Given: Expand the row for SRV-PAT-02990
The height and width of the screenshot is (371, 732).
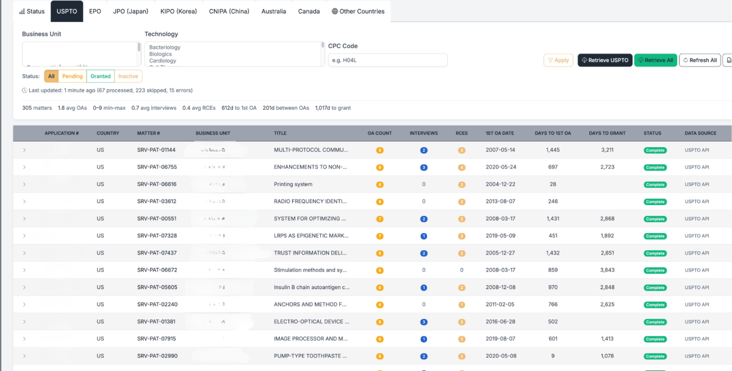Looking at the screenshot, I should pos(24,356).
